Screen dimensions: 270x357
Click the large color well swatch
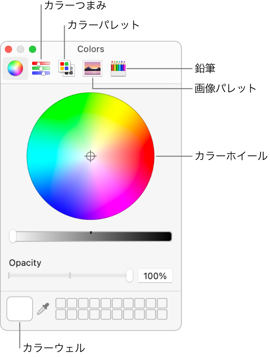tap(20, 309)
